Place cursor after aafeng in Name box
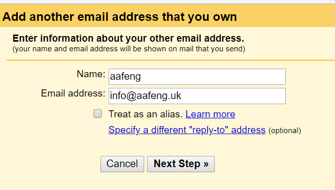This screenshot has width=335, height=190. [x=141, y=77]
